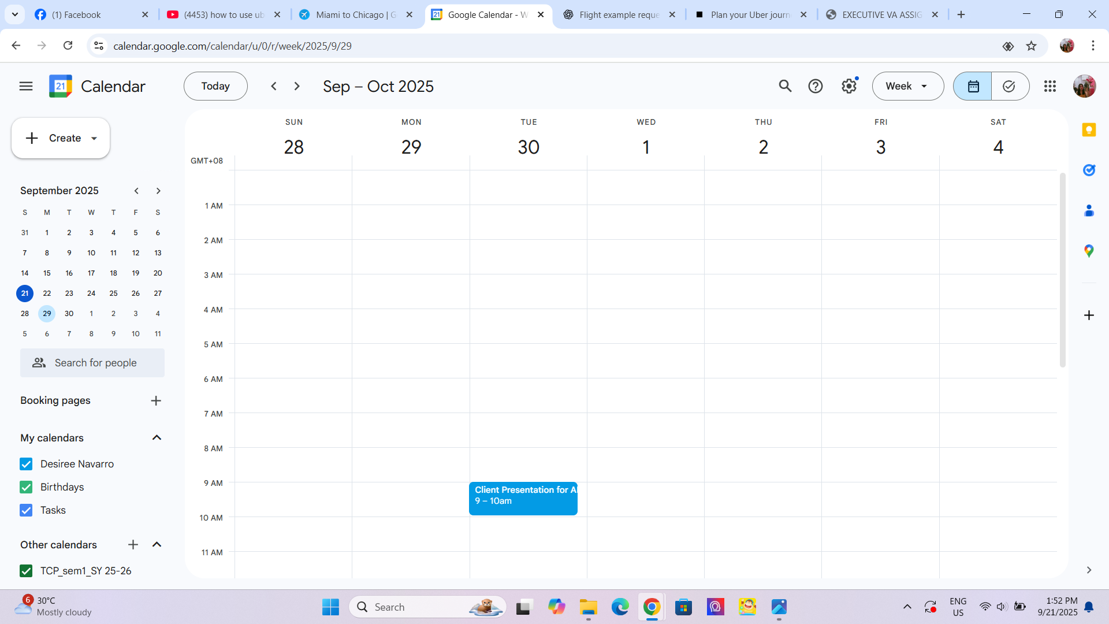Open the calendar search icon
The width and height of the screenshot is (1109, 624).
point(784,86)
